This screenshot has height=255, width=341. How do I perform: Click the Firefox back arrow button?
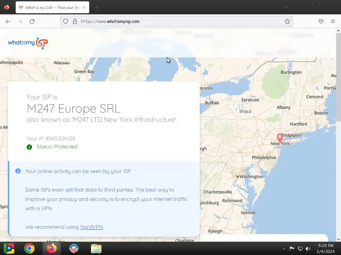[8, 21]
